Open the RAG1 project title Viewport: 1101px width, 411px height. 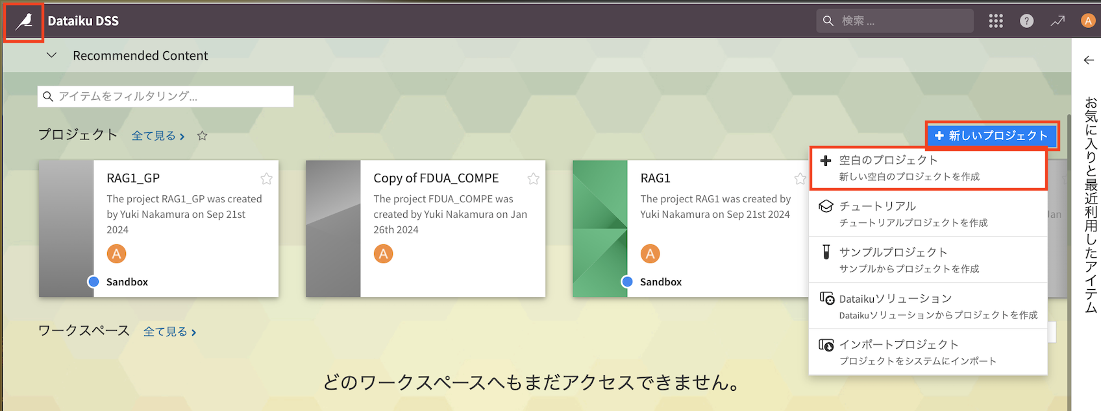(x=655, y=178)
